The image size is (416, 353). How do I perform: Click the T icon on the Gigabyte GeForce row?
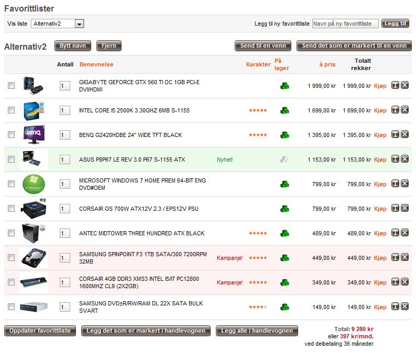(396, 85)
